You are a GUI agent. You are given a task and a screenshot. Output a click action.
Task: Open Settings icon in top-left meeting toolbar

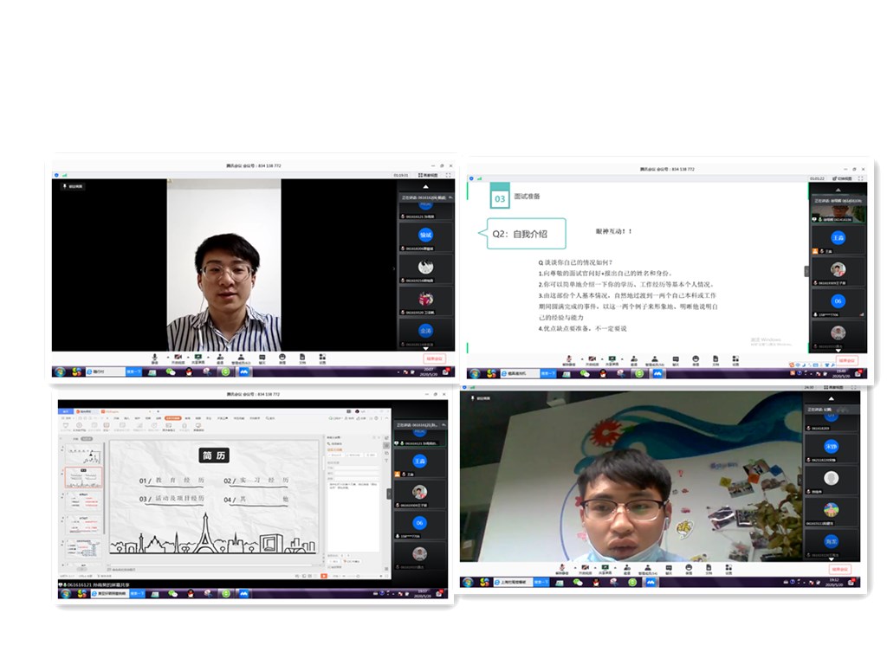point(322,358)
